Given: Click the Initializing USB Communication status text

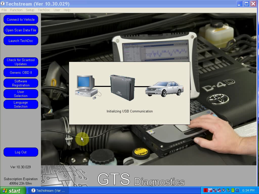Looking at the screenshot, I should [x=130, y=111].
